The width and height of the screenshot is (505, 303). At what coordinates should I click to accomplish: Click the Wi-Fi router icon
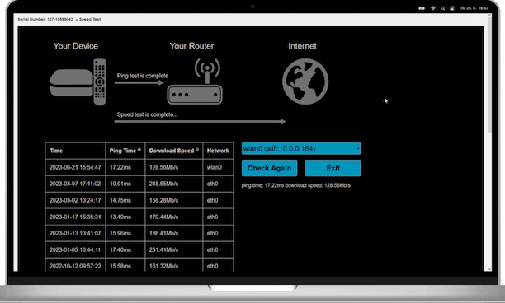point(195,82)
